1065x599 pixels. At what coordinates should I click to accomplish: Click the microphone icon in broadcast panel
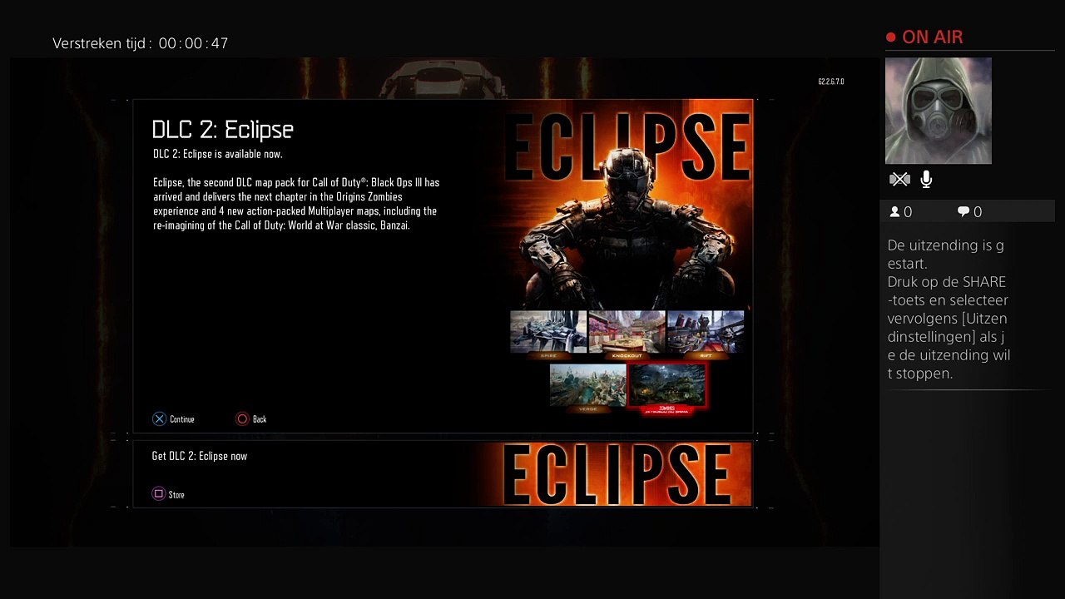926,179
